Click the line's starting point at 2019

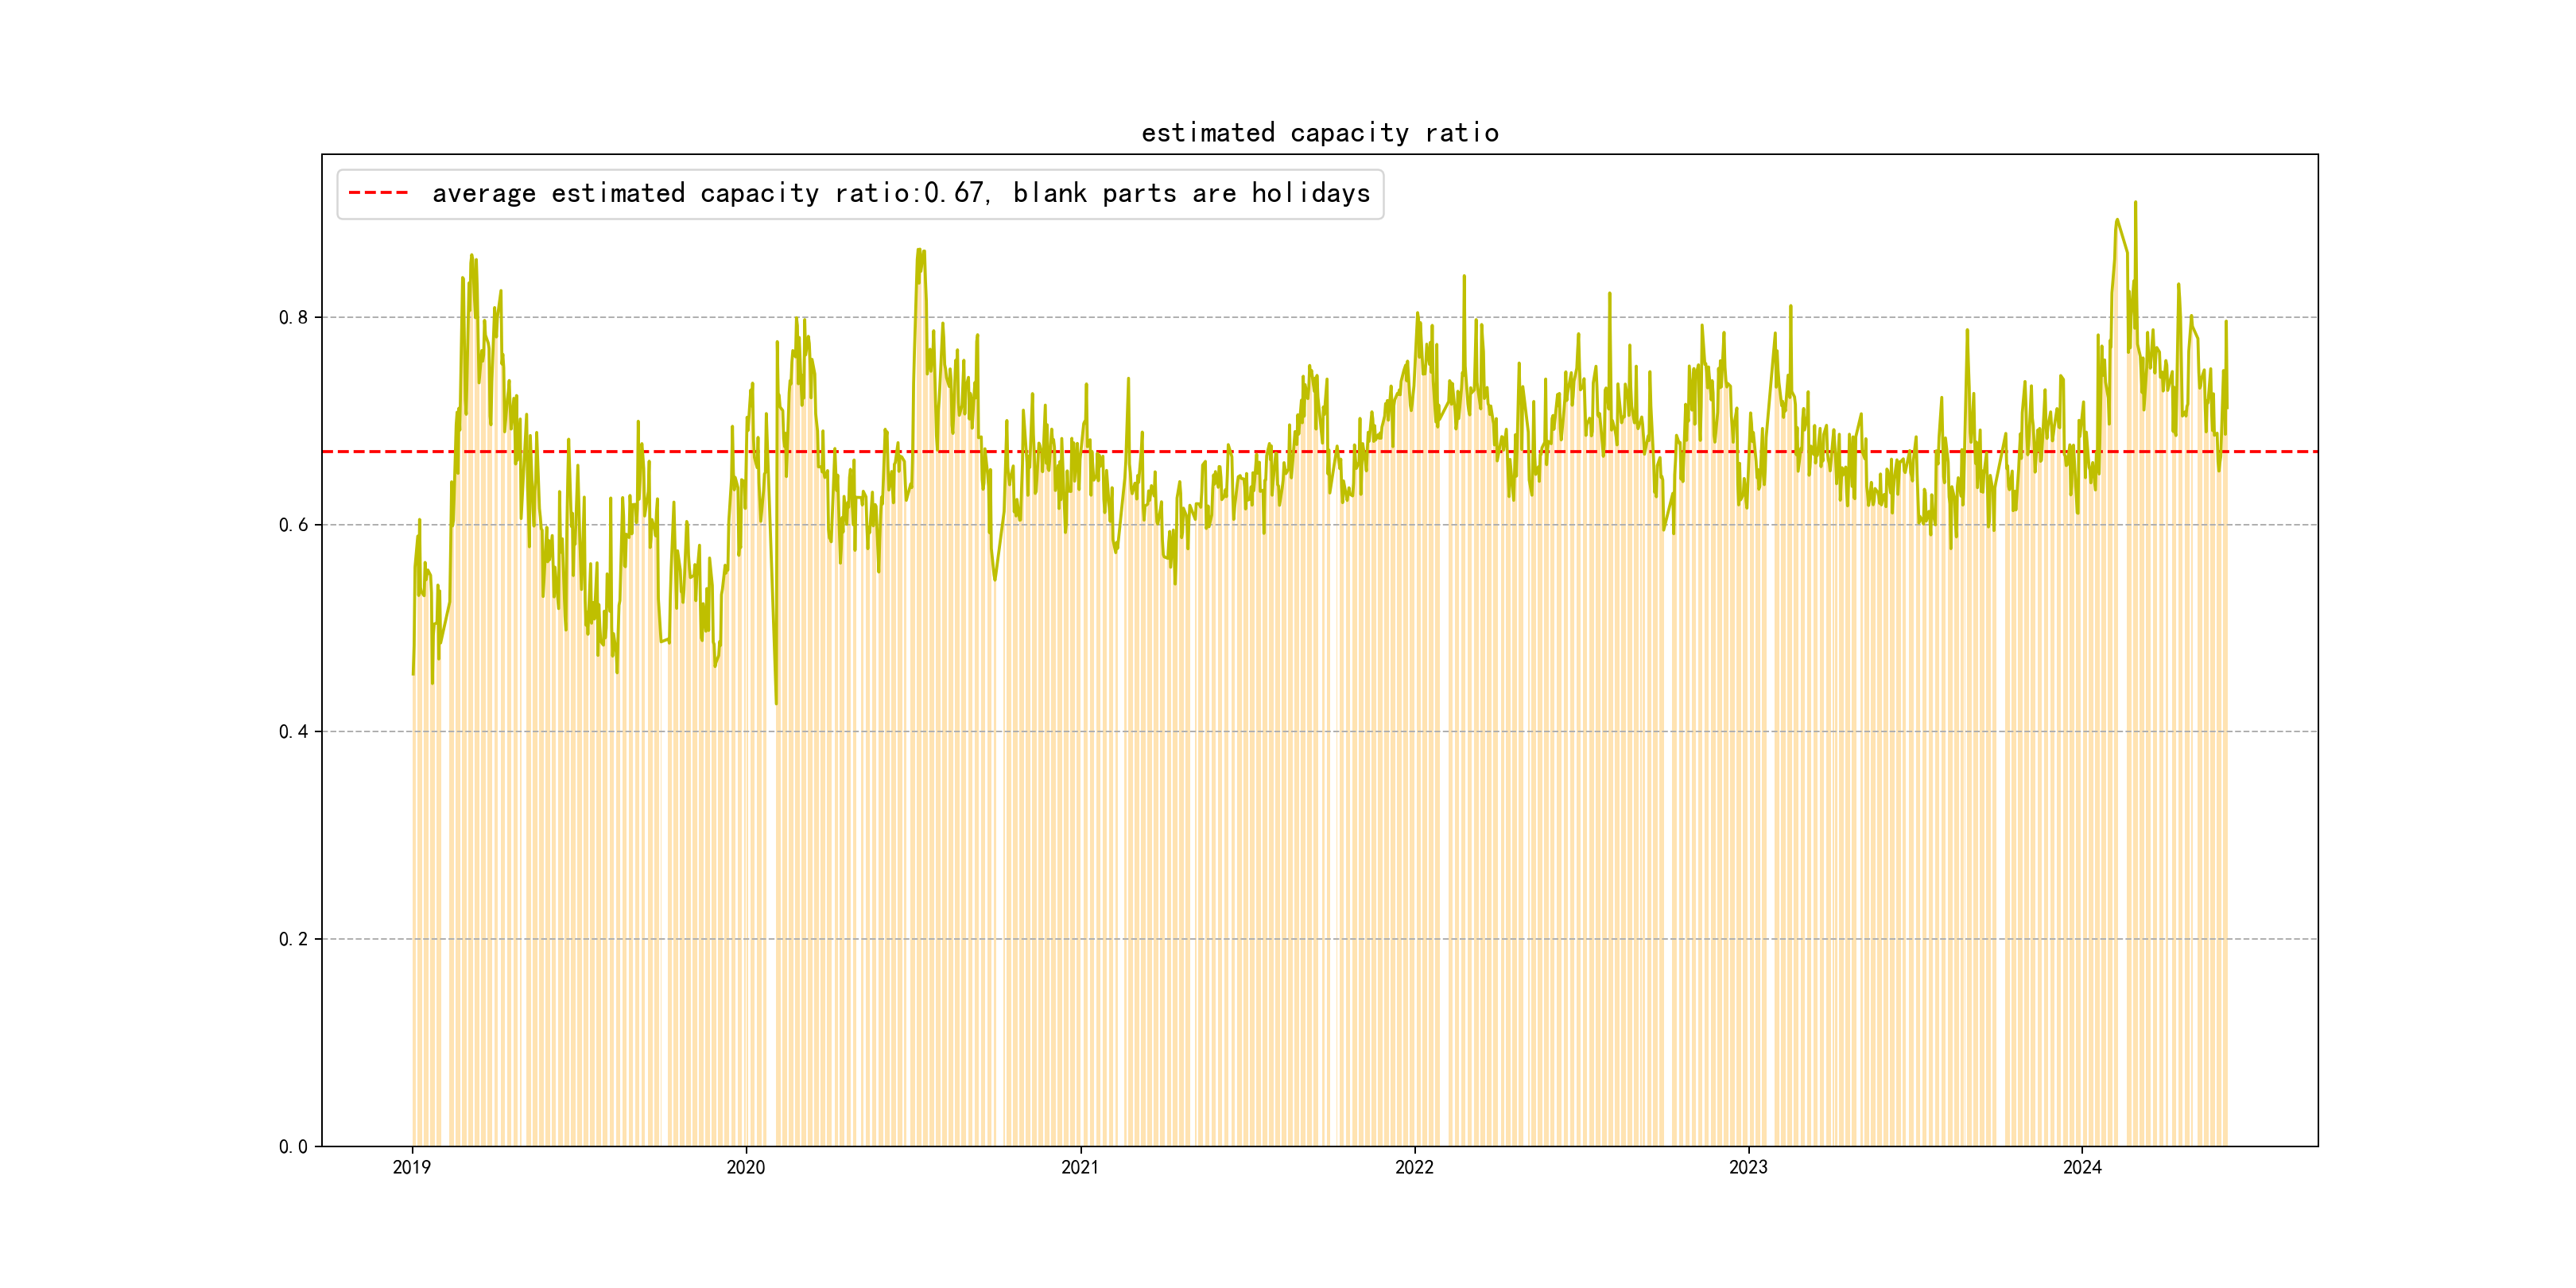pos(413,673)
